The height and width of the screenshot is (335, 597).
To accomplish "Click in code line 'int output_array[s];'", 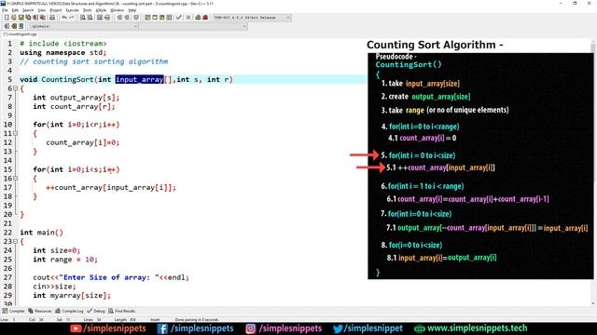I will point(76,98).
